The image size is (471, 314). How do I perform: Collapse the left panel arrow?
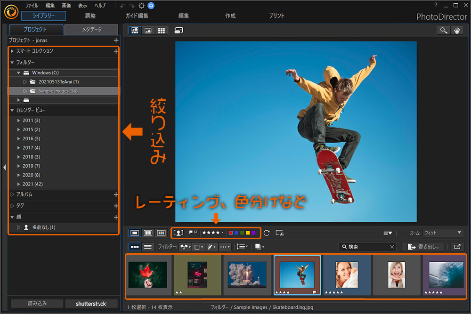4,168
